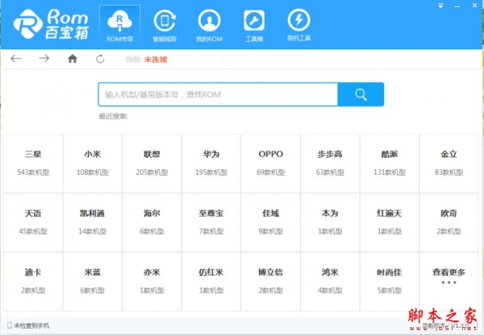The image size is (484, 335).
Task: Go to the home page icon
Action: (x=73, y=59)
